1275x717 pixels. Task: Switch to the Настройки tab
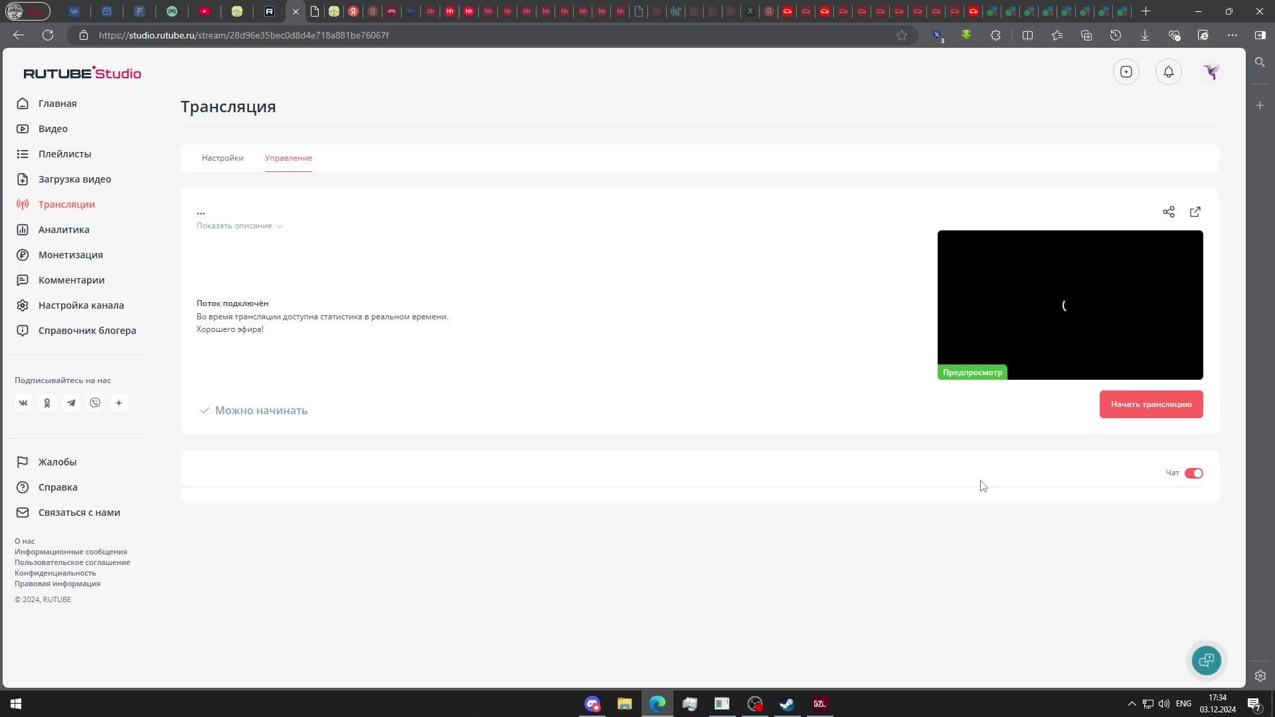222,158
